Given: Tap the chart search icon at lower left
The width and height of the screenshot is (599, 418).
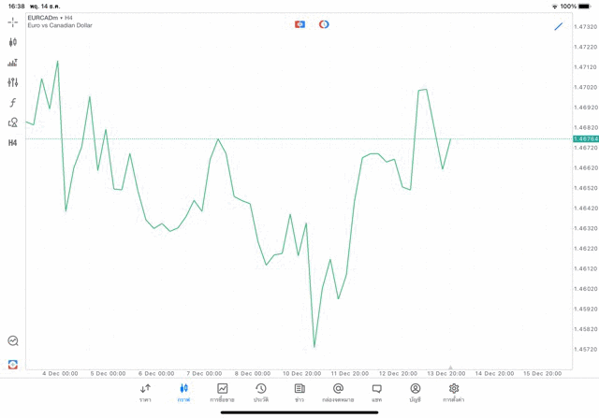Looking at the screenshot, I should click(13, 341).
